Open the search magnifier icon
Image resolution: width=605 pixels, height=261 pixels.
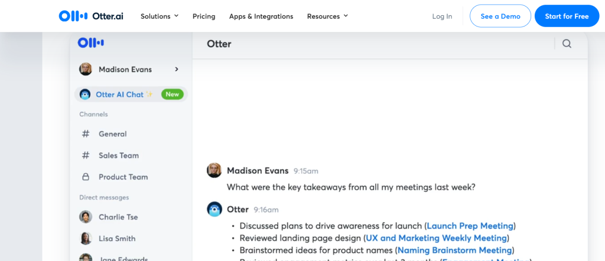[x=567, y=44]
